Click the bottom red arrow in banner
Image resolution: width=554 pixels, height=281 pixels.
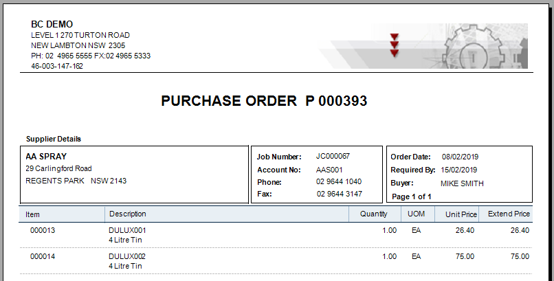pyautogui.click(x=394, y=52)
